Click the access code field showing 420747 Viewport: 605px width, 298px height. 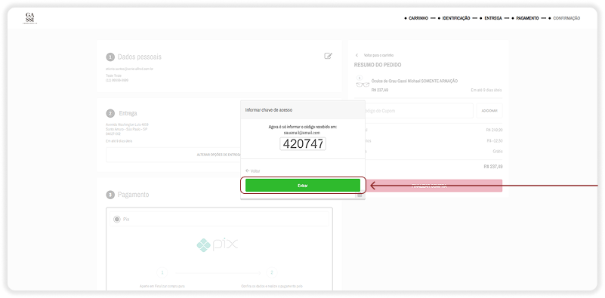click(303, 144)
